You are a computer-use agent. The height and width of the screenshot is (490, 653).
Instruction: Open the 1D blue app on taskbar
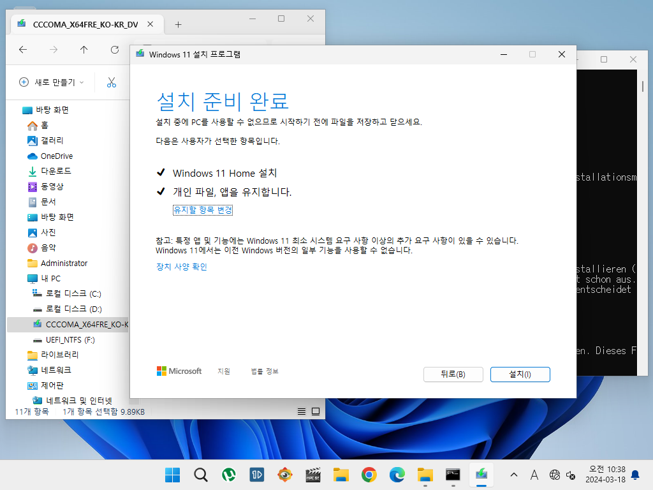tap(256, 475)
